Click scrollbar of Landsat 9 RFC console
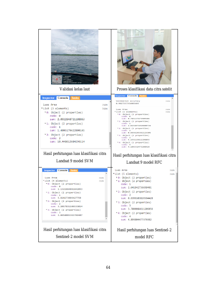The width and height of the screenshot is (202, 287). tap(172, 137)
